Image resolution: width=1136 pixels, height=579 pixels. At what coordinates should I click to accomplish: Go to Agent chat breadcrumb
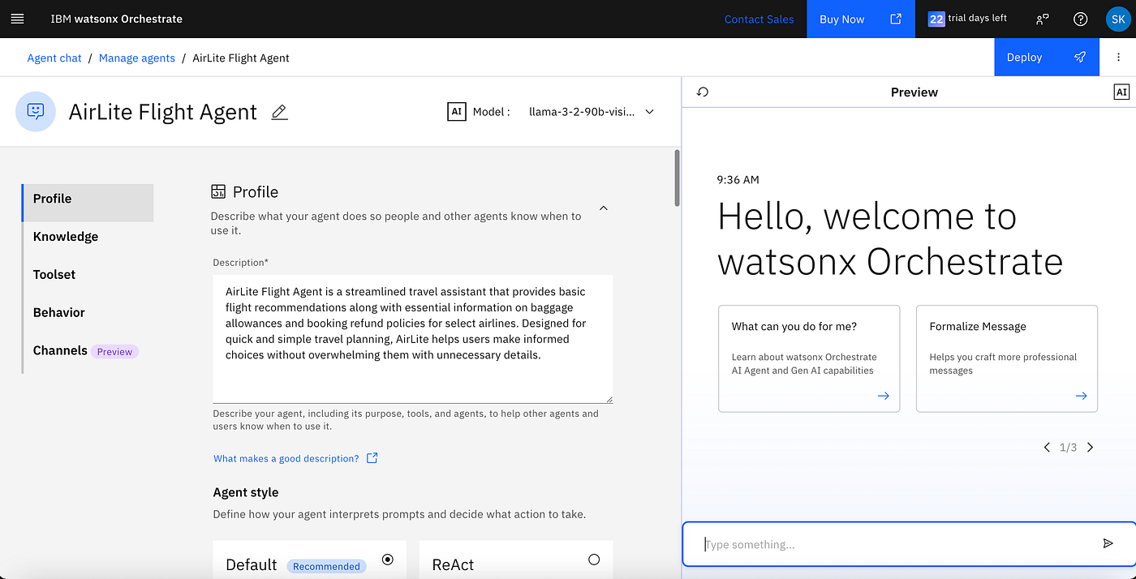[54, 58]
